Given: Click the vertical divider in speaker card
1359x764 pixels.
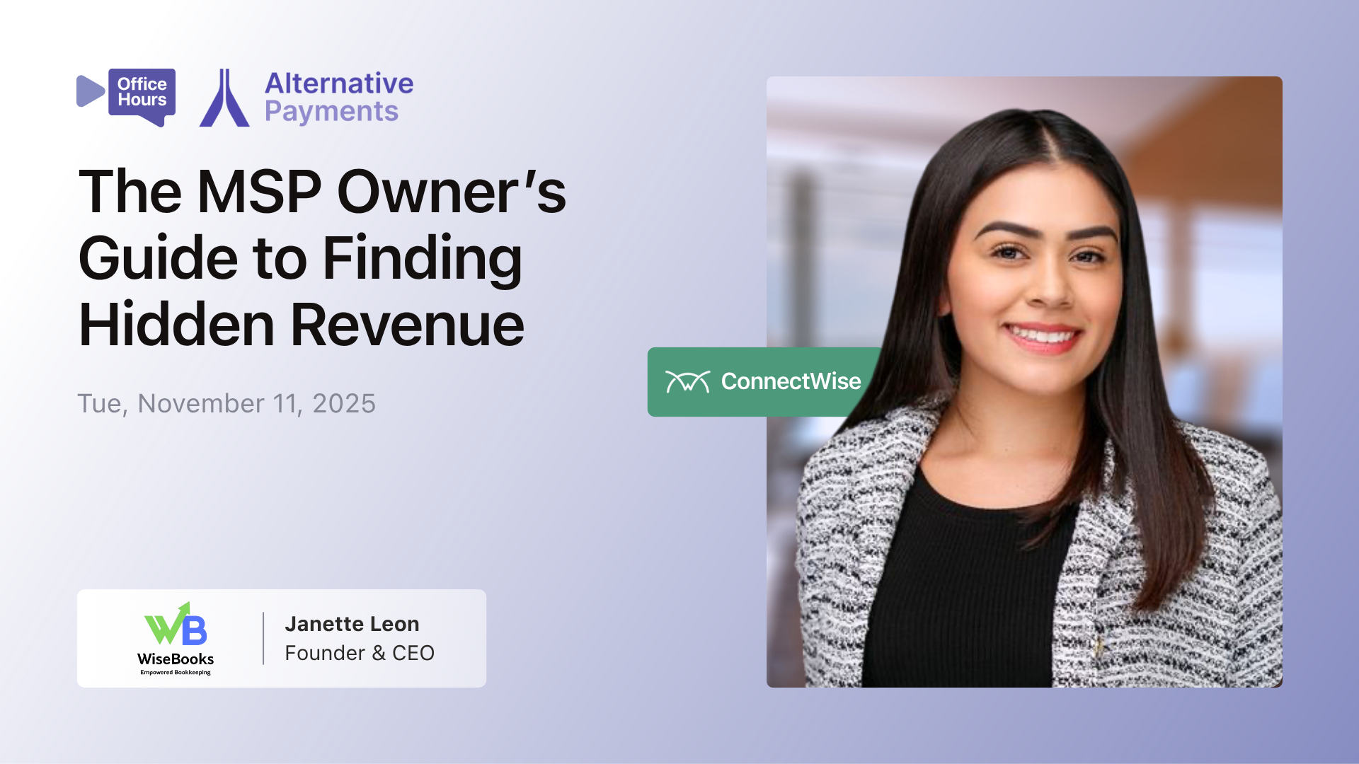Looking at the screenshot, I should (x=263, y=638).
